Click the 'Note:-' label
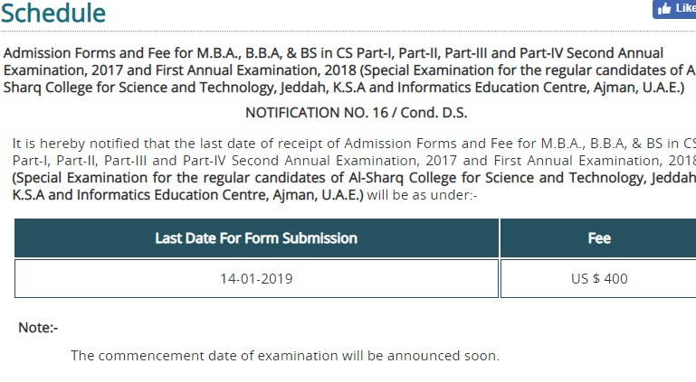 coord(38,328)
